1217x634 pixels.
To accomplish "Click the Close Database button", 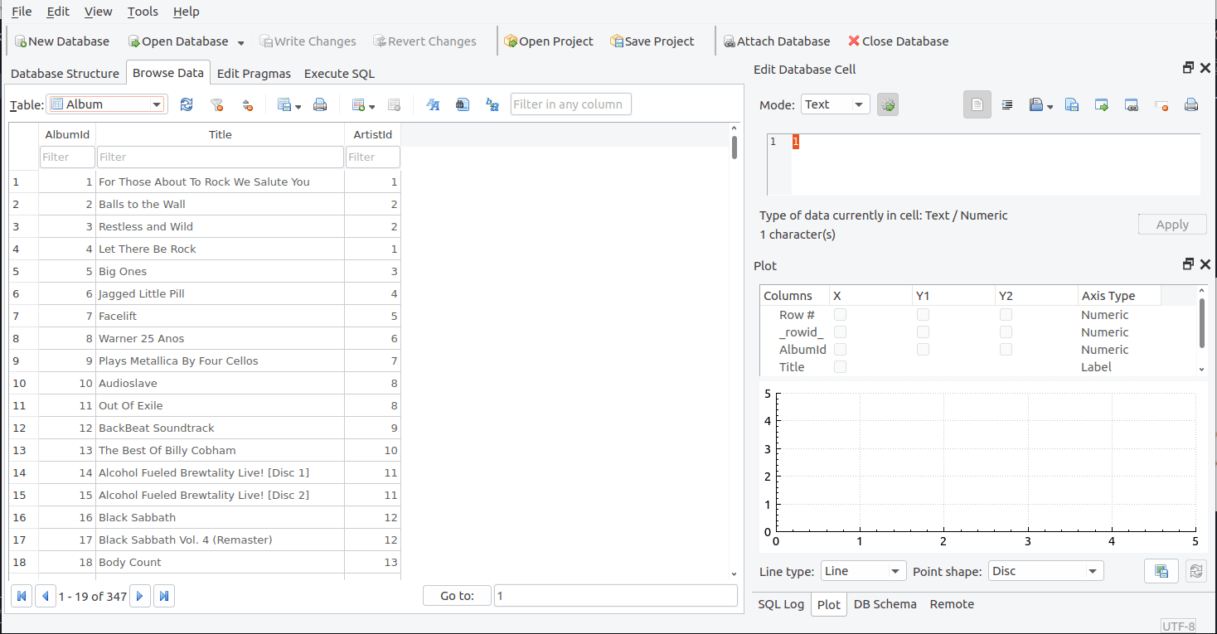I will coord(898,41).
